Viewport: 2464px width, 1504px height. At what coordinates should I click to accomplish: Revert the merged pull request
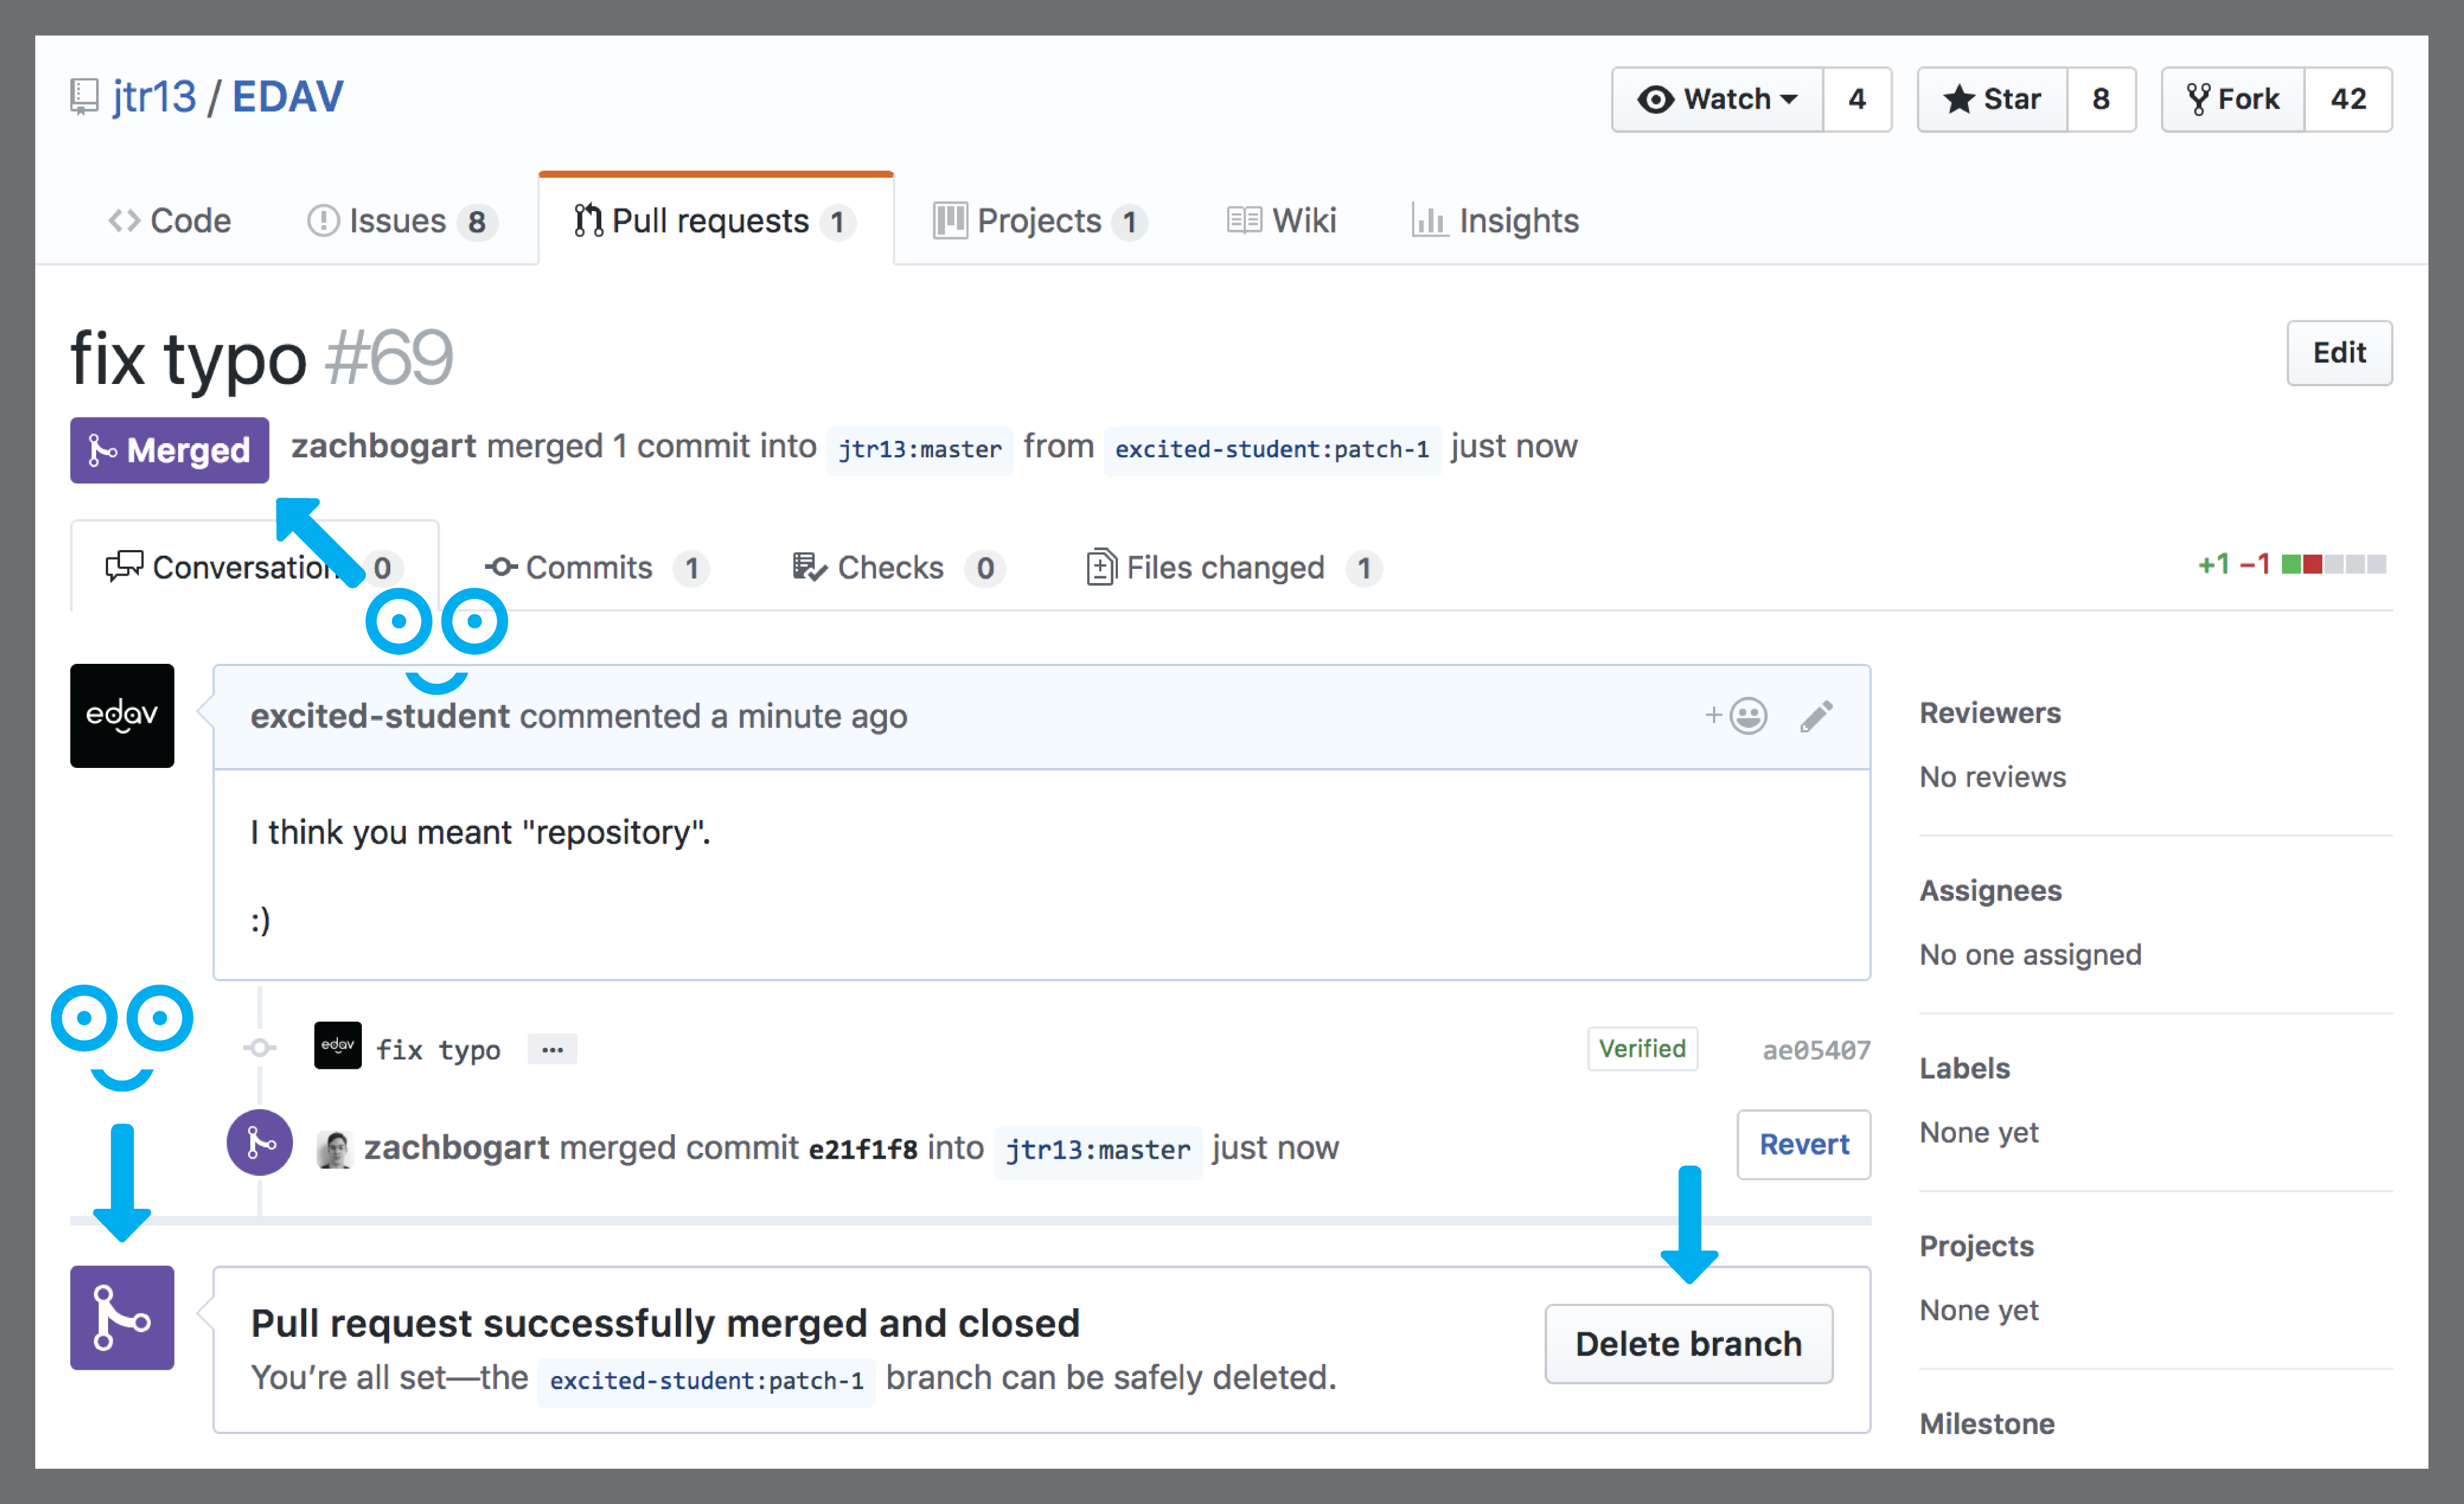[1804, 1144]
